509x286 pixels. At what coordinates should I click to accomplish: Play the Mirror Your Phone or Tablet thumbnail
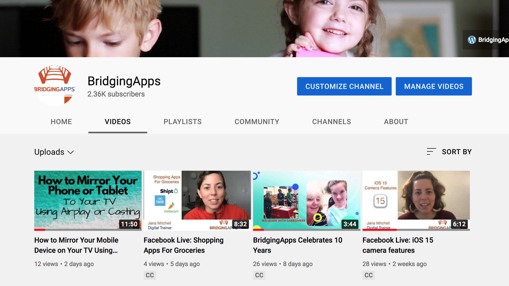[88, 200]
